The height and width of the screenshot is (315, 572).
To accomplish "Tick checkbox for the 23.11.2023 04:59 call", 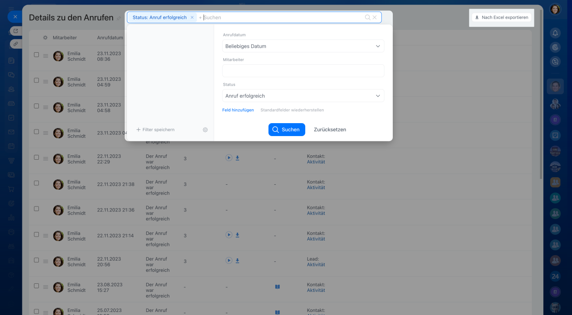I will [x=37, y=80].
